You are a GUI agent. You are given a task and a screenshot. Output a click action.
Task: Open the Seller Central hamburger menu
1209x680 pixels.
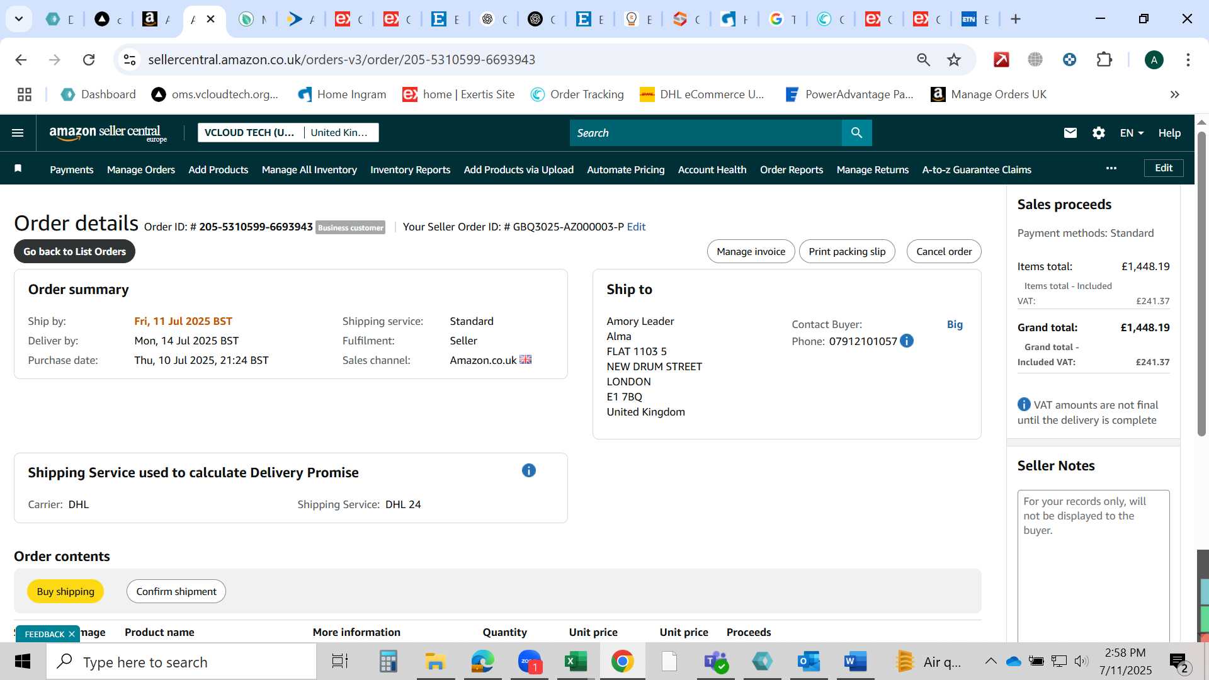(x=18, y=133)
